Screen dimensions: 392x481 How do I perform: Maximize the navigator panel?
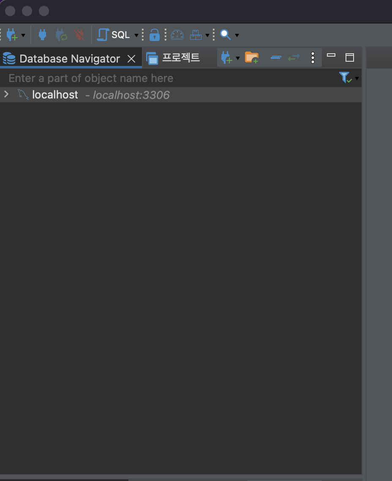point(350,57)
